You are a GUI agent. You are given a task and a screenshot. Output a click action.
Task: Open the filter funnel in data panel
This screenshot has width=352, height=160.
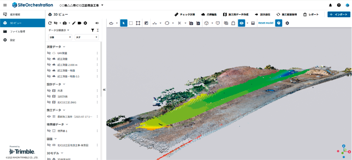pos(93,30)
